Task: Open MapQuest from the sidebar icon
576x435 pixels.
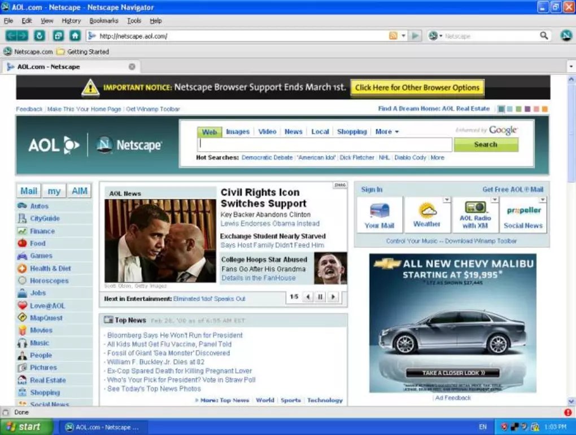Action: [23, 318]
